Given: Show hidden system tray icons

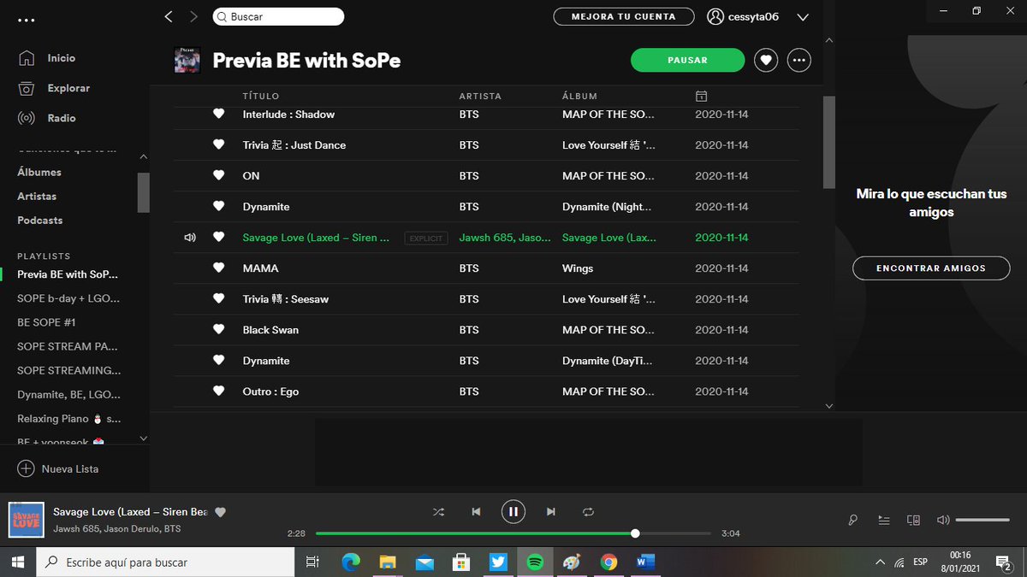Looking at the screenshot, I should (x=880, y=562).
